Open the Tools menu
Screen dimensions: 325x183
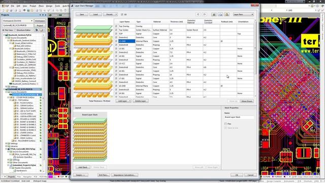coord(57,6)
